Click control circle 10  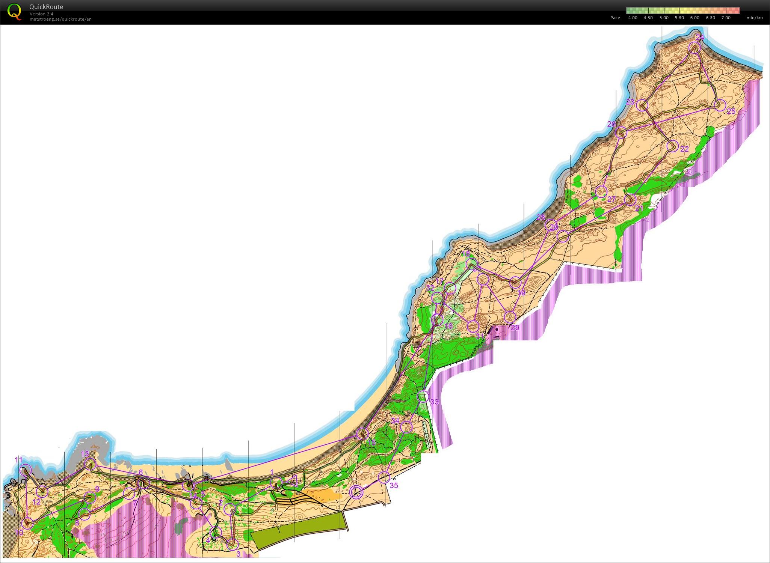click(x=27, y=523)
